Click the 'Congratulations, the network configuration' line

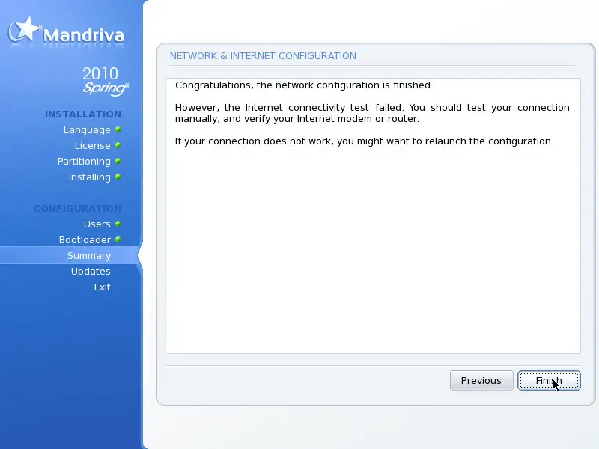coord(304,85)
